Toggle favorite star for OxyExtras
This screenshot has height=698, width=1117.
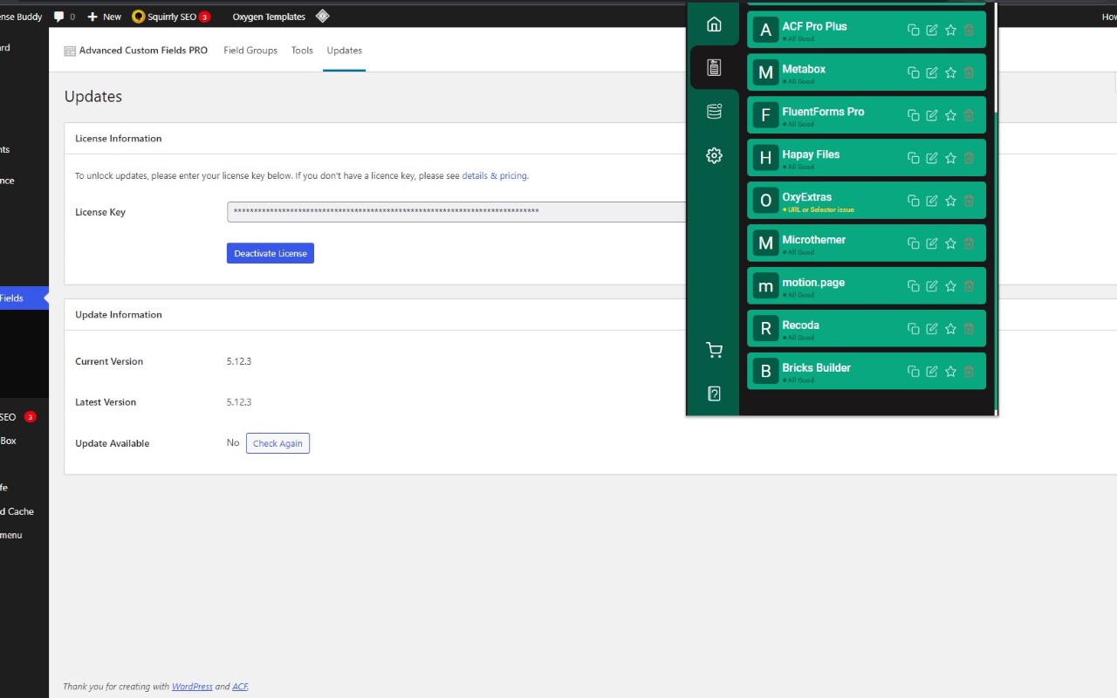(950, 201)
